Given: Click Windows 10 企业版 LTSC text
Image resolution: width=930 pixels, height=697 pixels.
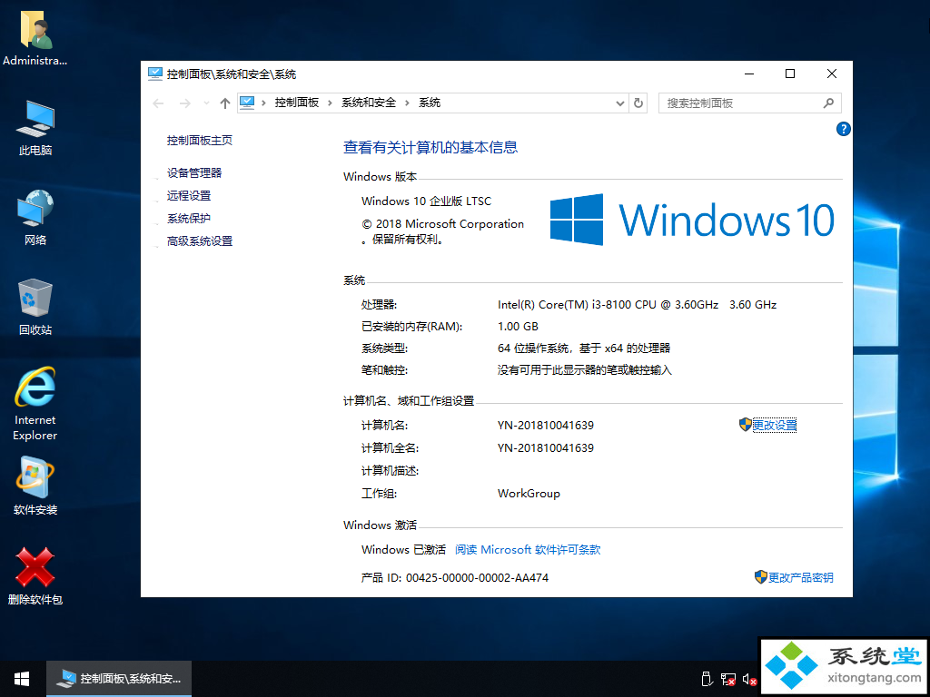Looking at the screenshot, I should coord(427,201).
